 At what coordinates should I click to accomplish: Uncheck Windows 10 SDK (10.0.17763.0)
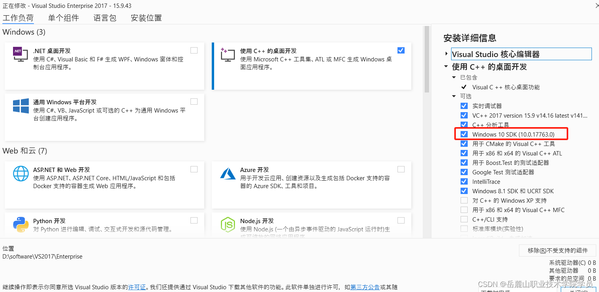pos(464,134)
